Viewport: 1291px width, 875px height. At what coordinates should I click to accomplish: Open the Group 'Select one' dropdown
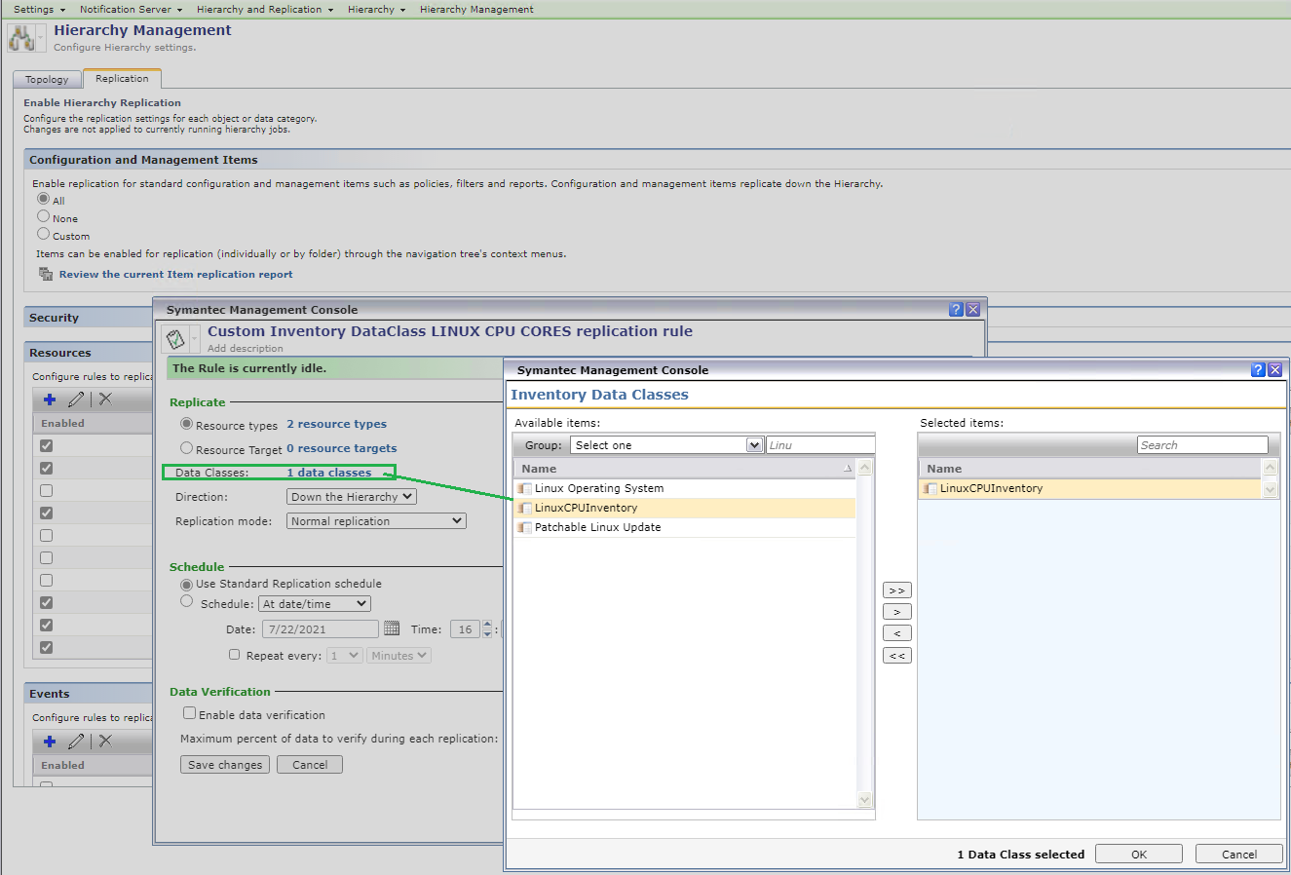pyautogui.click(x=666, y=444)
